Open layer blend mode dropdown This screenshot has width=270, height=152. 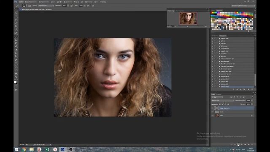pos(223,100)
